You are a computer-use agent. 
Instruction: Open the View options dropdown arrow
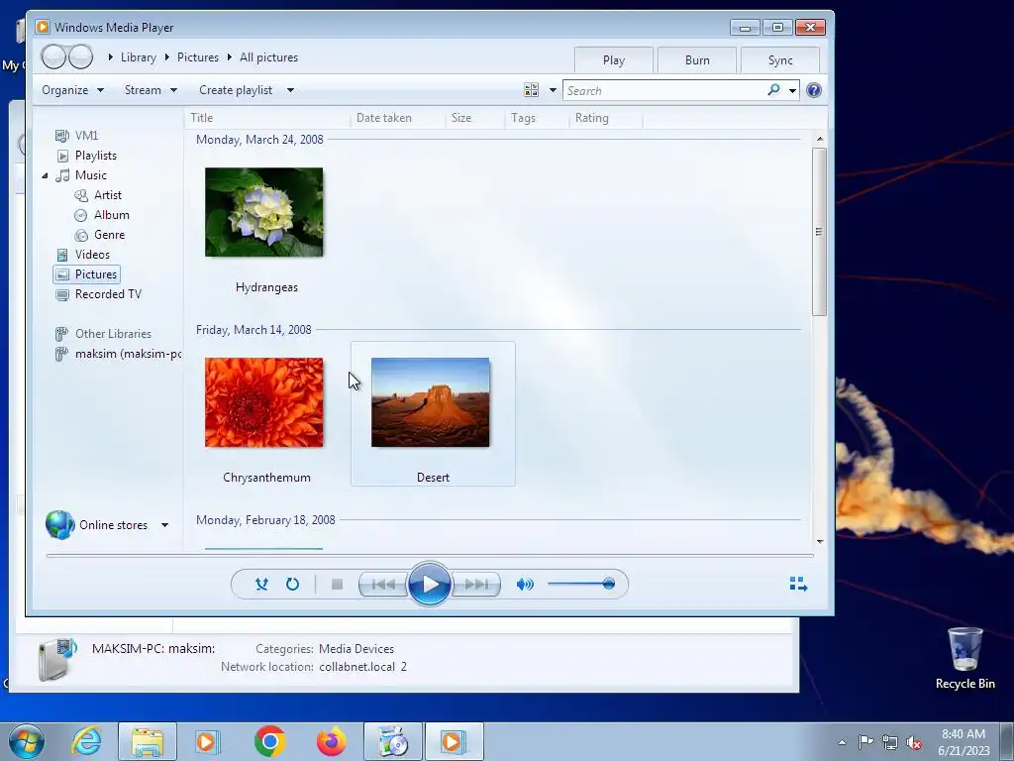553,90
